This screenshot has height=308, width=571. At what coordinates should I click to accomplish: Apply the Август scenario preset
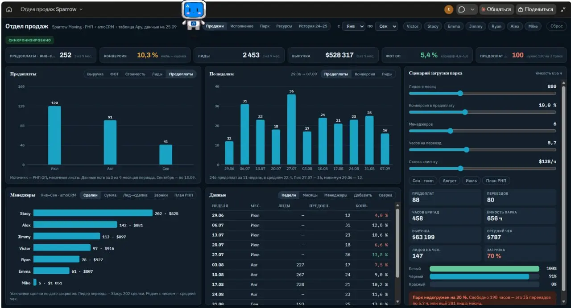point(449,181)
